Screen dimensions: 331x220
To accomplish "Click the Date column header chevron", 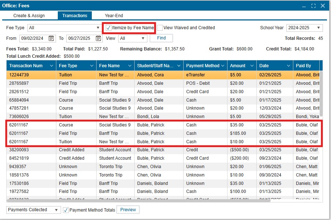I will point(288,66).
